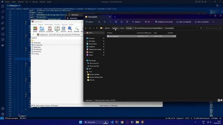Viewport: 223px width, 125px height.
Task: Open VS Code Source Control view
Action: pos(3,17)
